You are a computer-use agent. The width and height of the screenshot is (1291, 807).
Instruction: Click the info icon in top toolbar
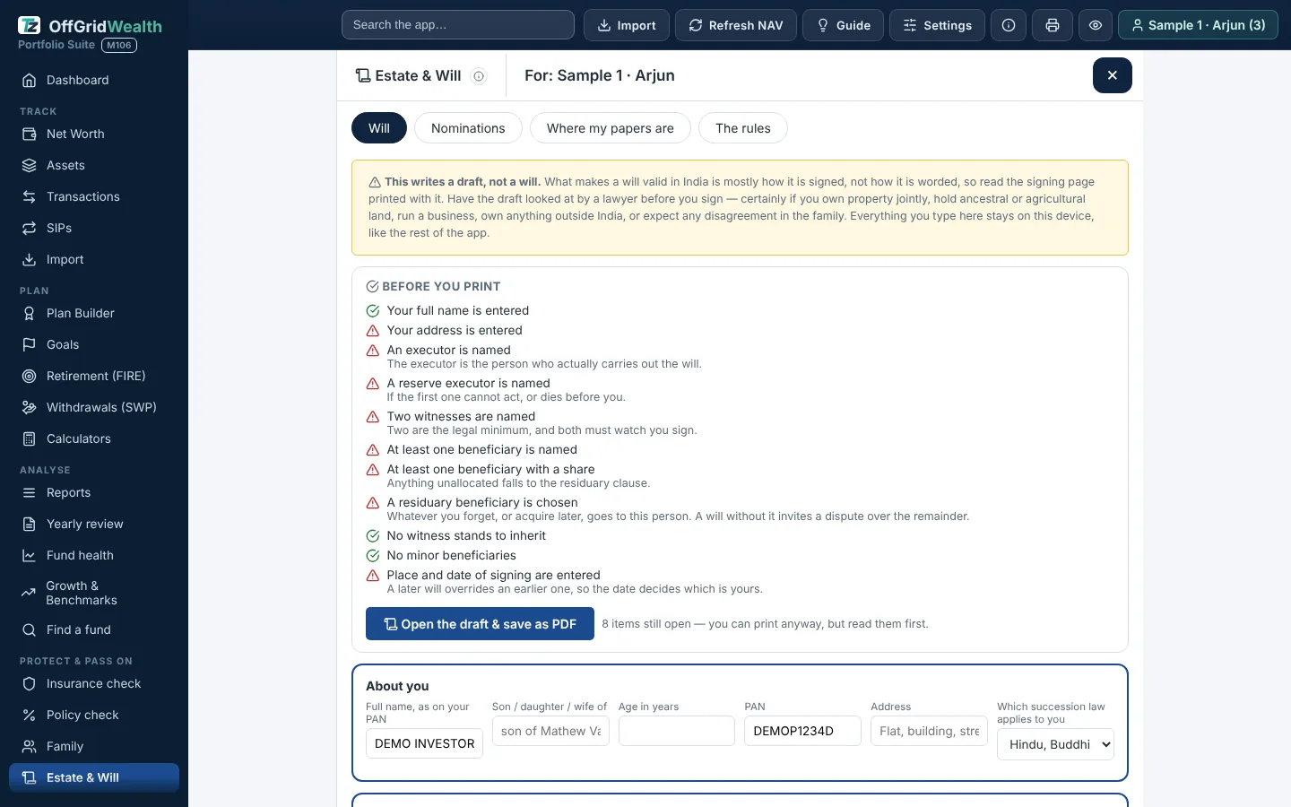coord(1009,25)
